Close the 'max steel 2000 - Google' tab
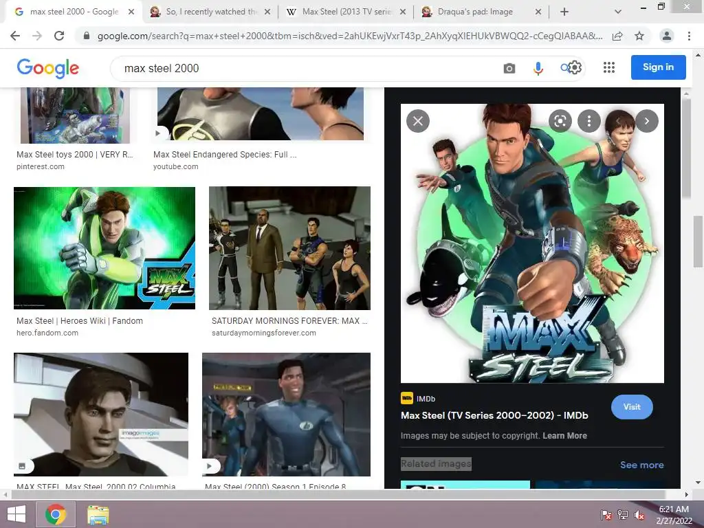Image resolution: width=704 pixels, height=528 pixels. (x=131, y=12)
